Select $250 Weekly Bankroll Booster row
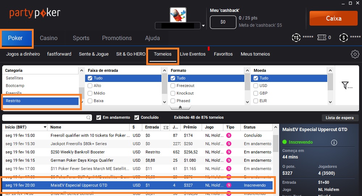This screenshot has height=196, width=362. (x=137, y=152)
